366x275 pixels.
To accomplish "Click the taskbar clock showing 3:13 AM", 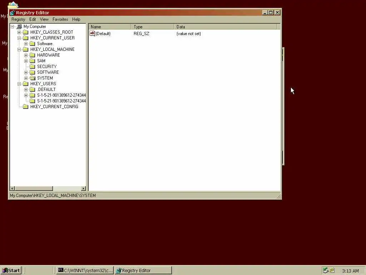I will [x=350, y=271].
